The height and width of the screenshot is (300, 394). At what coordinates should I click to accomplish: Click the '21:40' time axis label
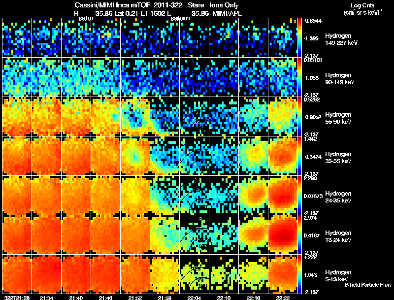tap(76, 298)
